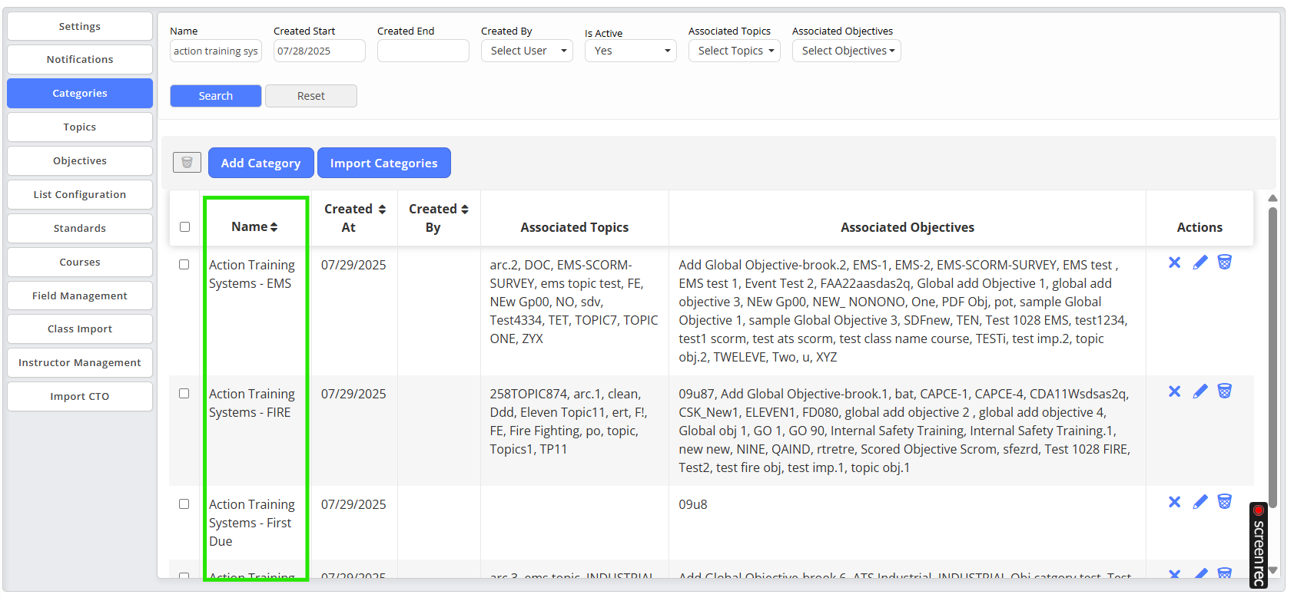1294x601 pixels.
Task: Click the scroll up arrow of the table
Action: click(x=1272, y=198)
